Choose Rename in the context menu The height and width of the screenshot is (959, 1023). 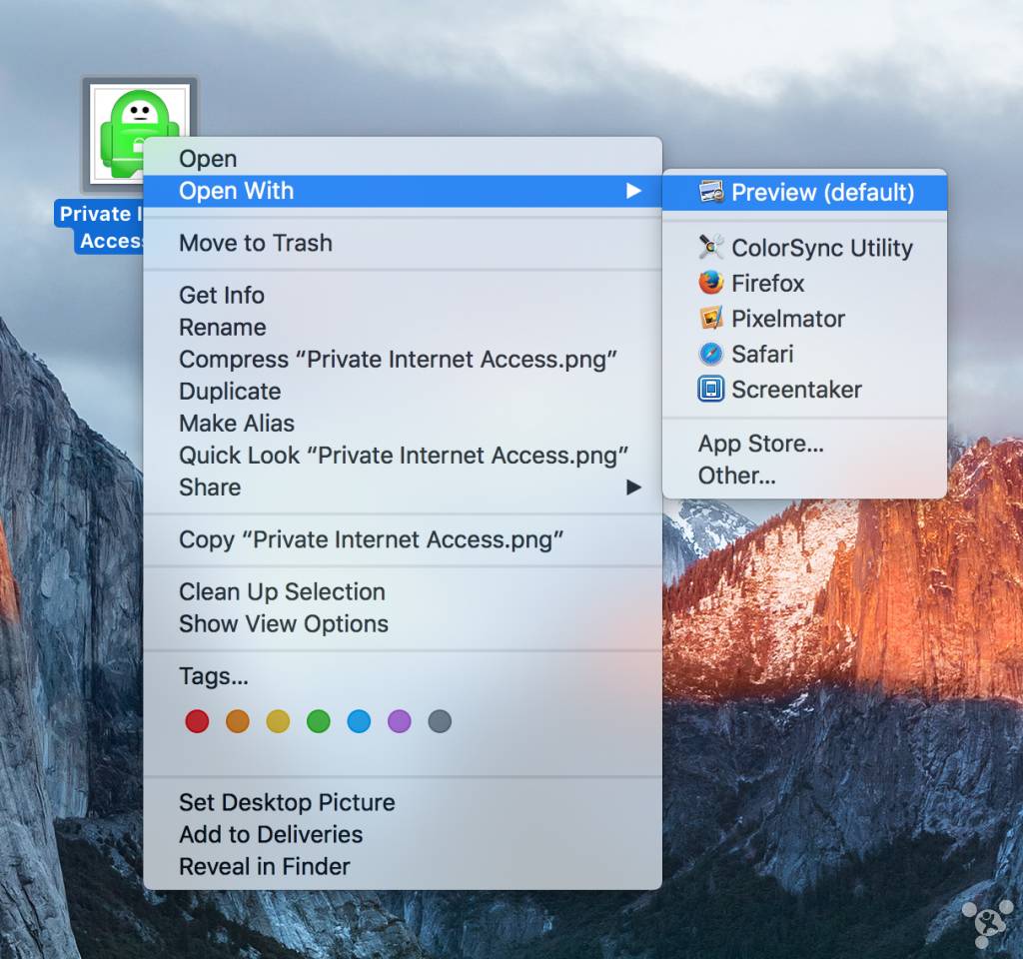tap(223, 328)
